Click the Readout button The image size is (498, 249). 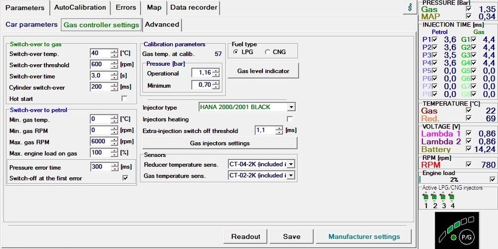pyautogui.click(x=246, y=237)
